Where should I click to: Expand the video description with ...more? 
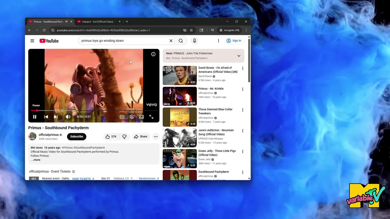pos(36,160)
